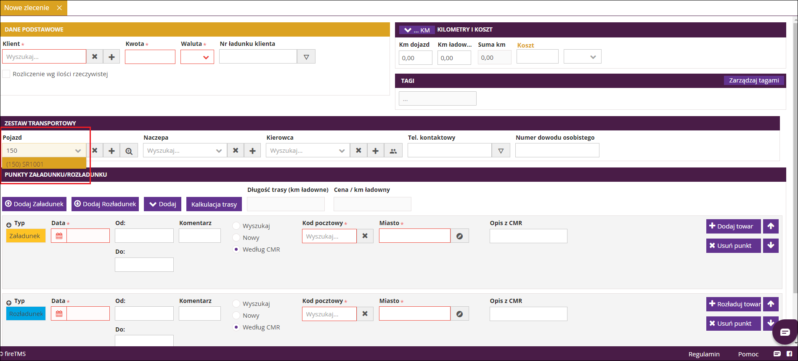Click Kalkulacja trasy button
The width and height of the screenshot is (798, 361).
214,204
